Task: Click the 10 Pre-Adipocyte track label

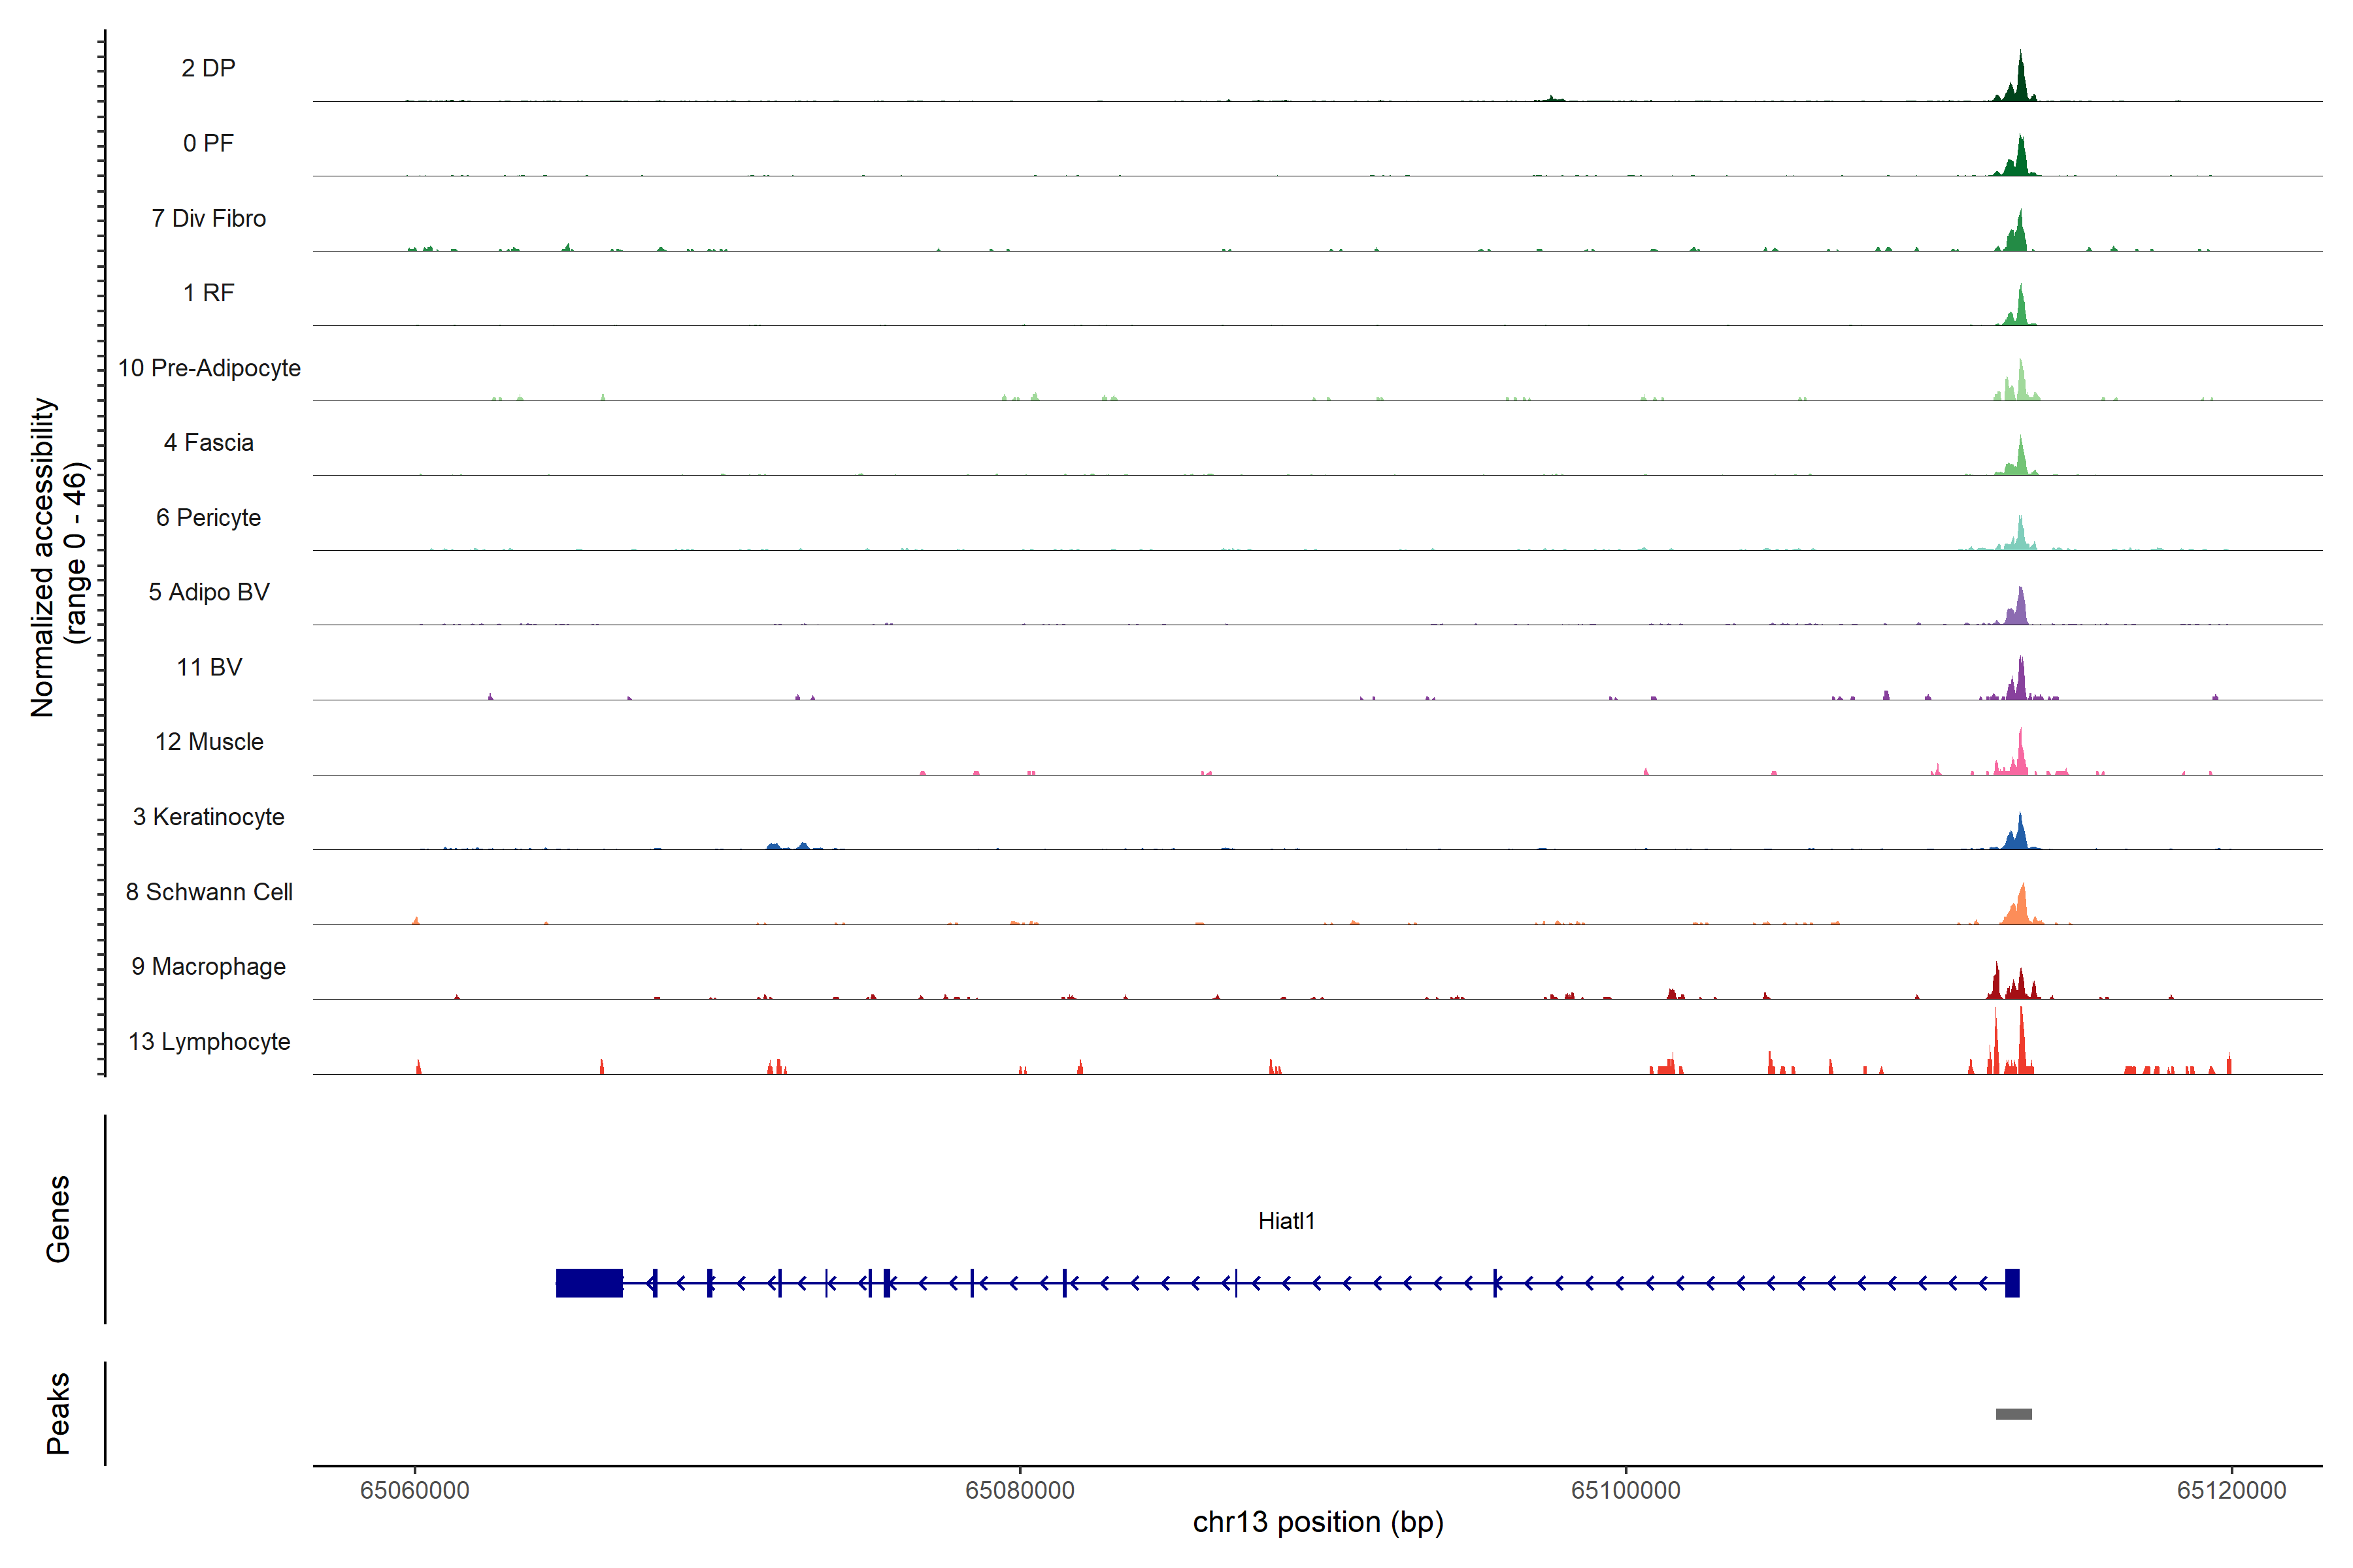Action: [209, 368]
